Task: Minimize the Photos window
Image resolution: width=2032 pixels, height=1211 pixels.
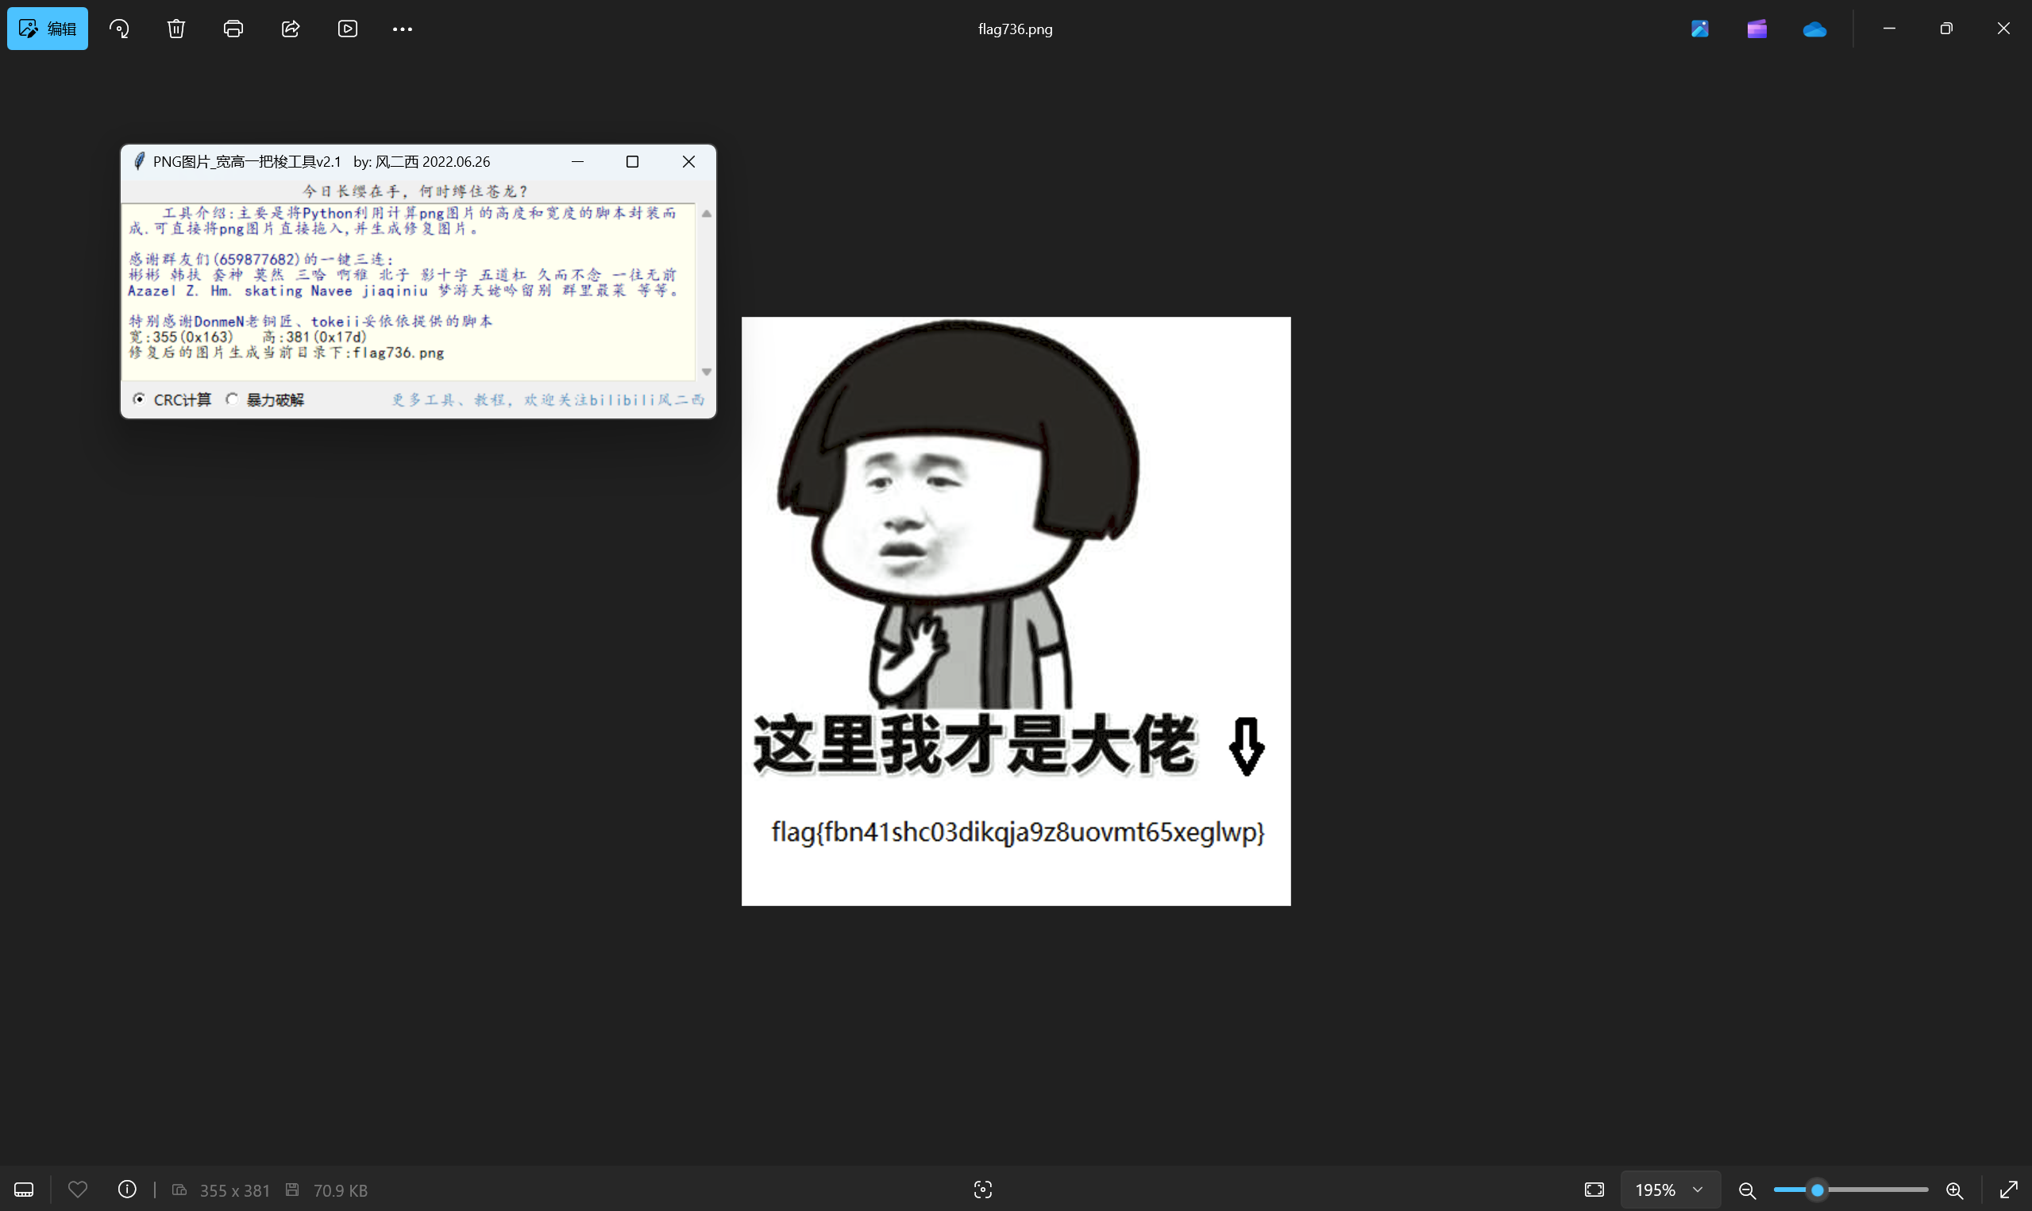Action: tap(1889, 29)
